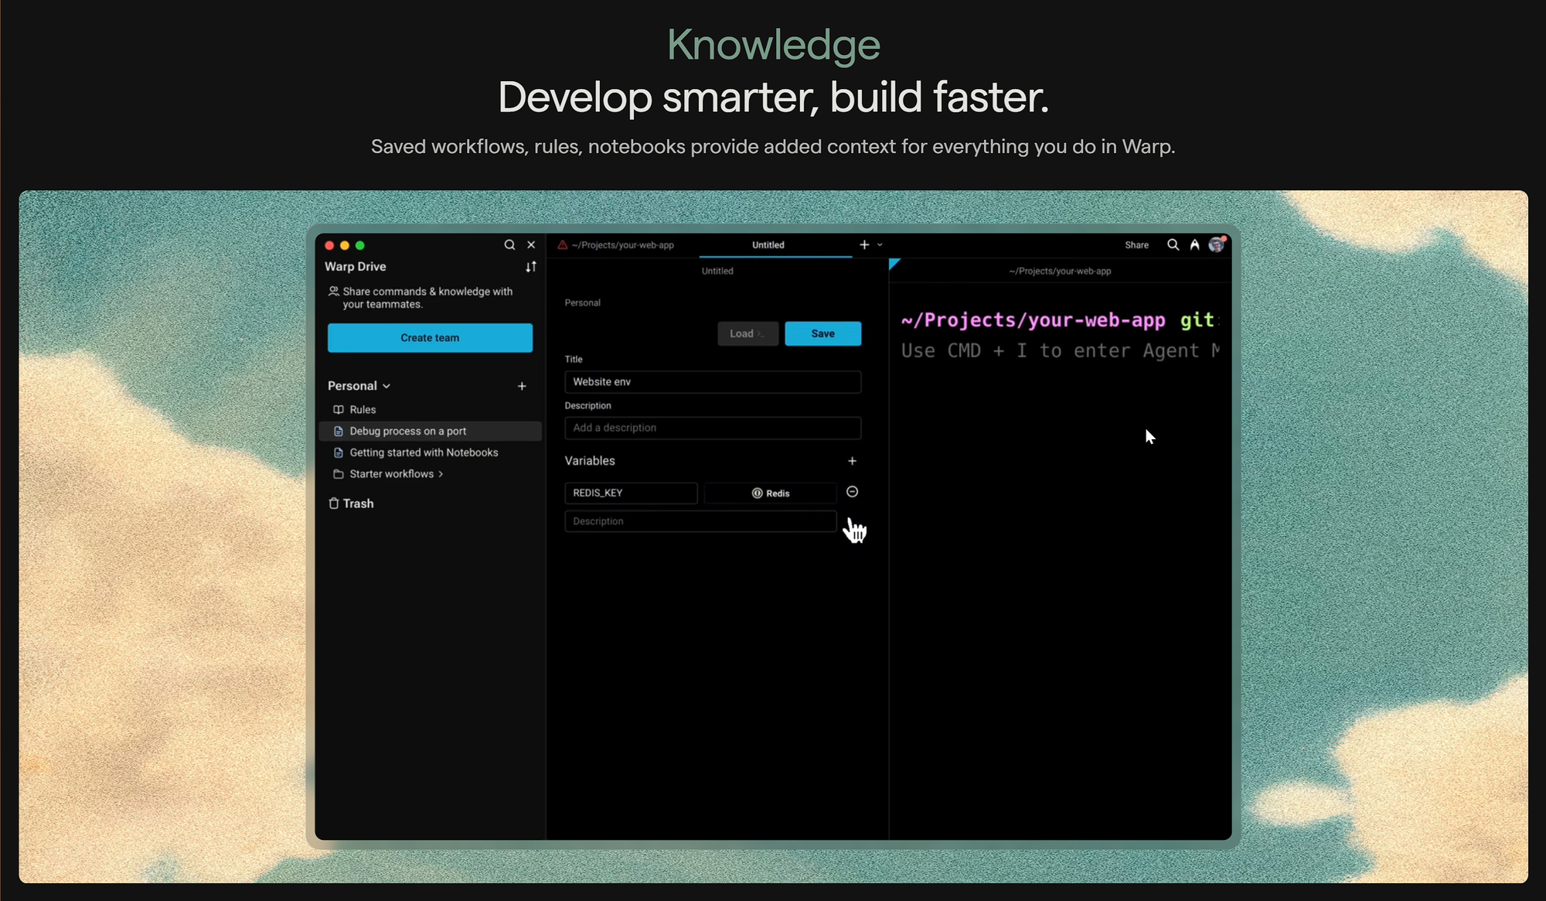Open a new tab with plus icon
The width and height of the screenshot is (1546, 901).
coord(864,245)
